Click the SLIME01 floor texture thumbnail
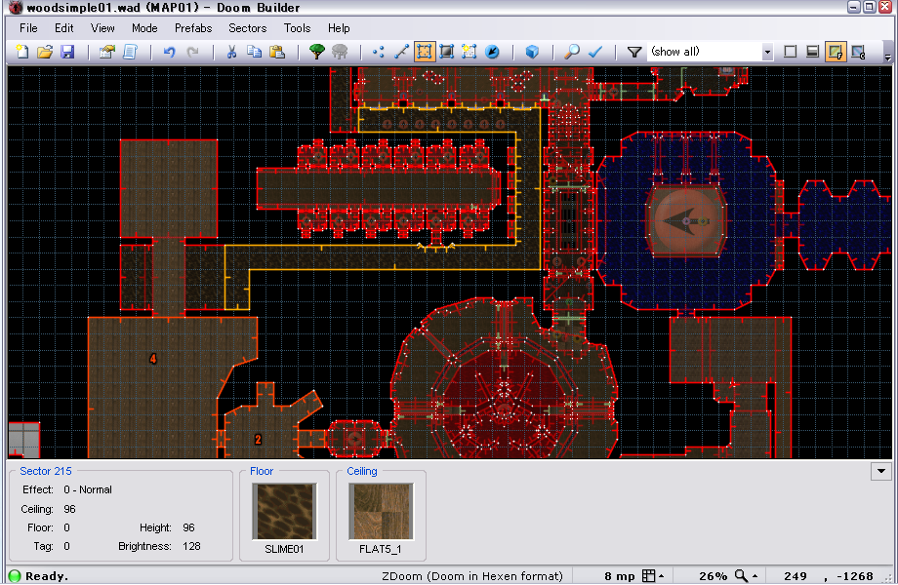 click(284, 511)
